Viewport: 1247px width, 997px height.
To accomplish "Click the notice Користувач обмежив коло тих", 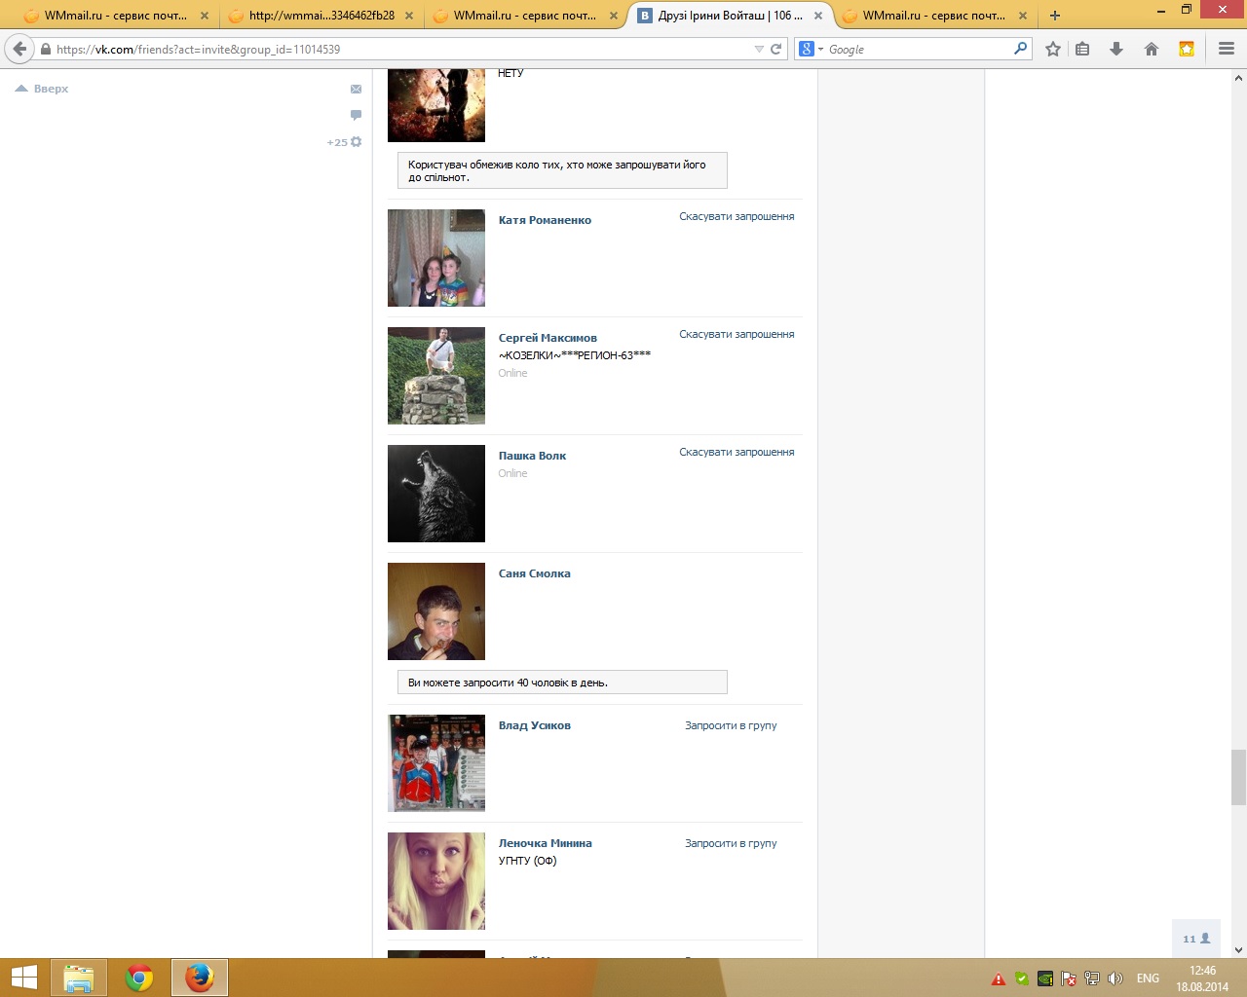I will pyautogui.click(x=562, y=170).
